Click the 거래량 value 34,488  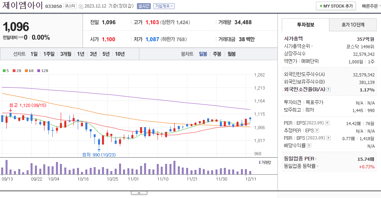pyautogui.click(x=243, y=22)
